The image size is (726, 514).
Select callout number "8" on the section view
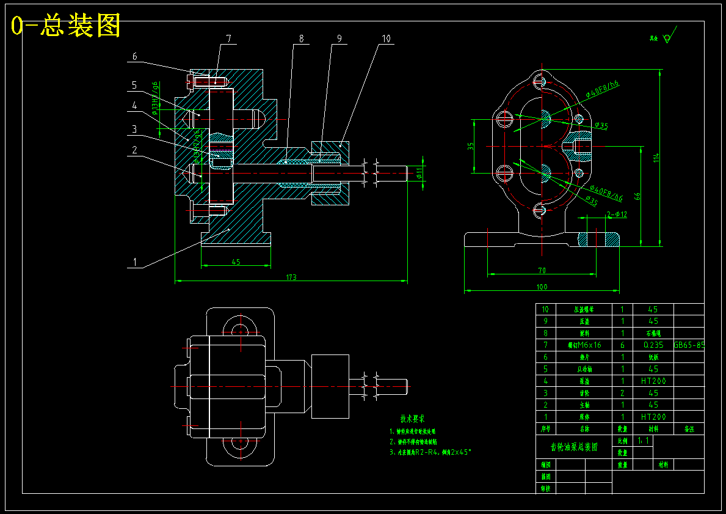(x=302, y=39)
